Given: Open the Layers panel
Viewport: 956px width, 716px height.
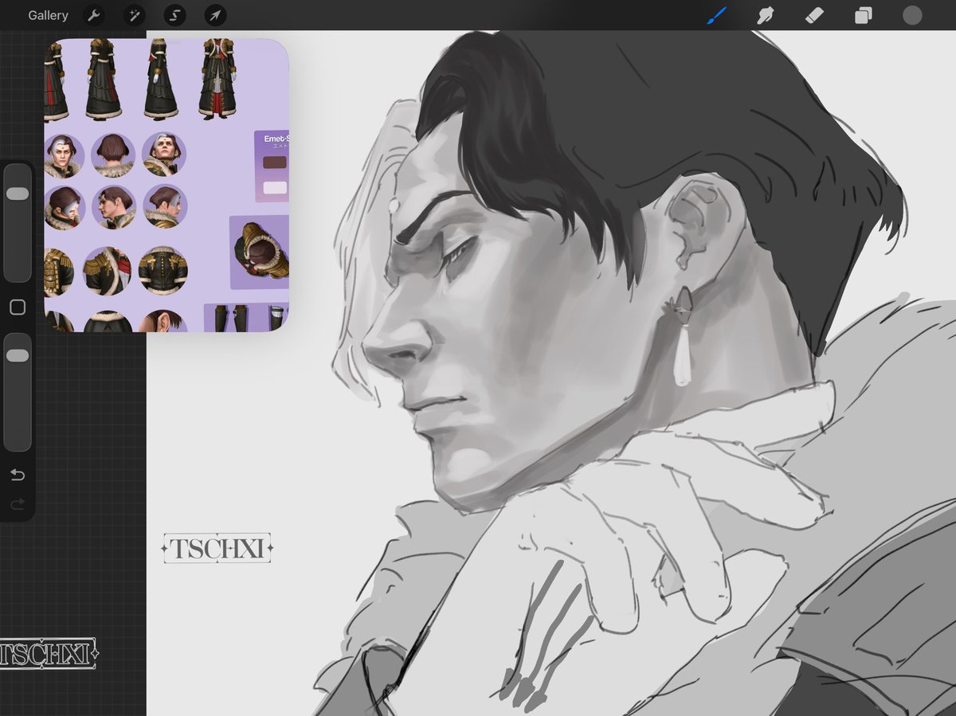Looking at the screenshot, I should tap(863, 15).
